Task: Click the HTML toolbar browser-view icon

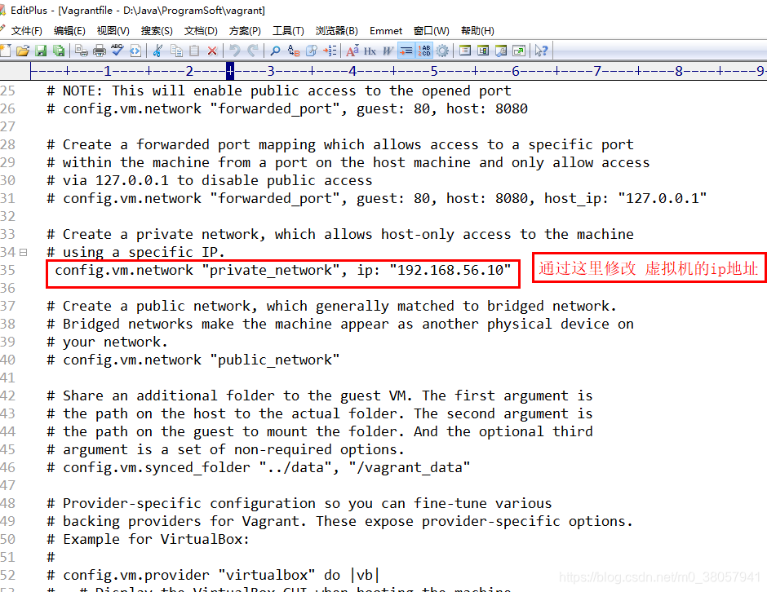Action: [x=135, y=51]
